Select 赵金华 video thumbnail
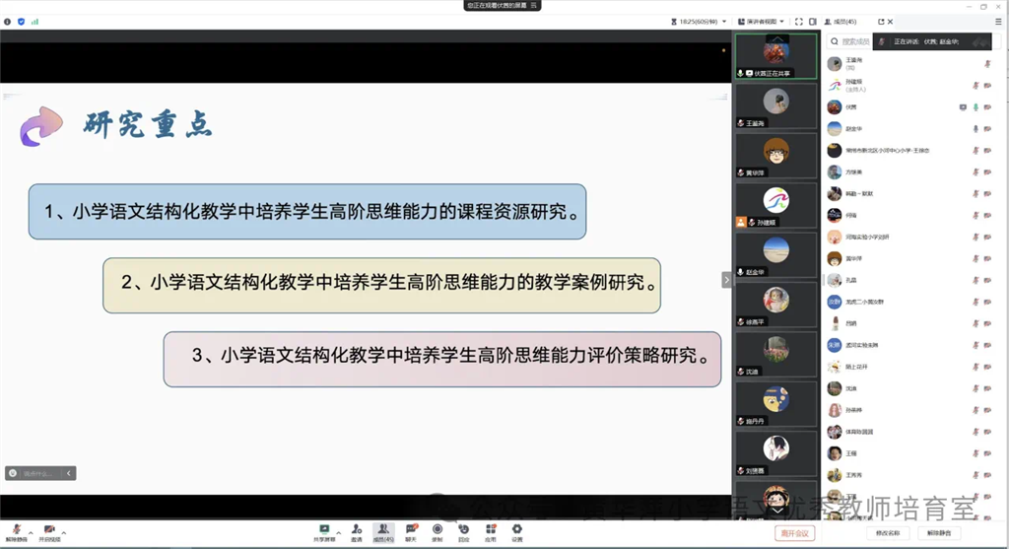This screenshot has height=549, width=1009. [x=776, y=255]
